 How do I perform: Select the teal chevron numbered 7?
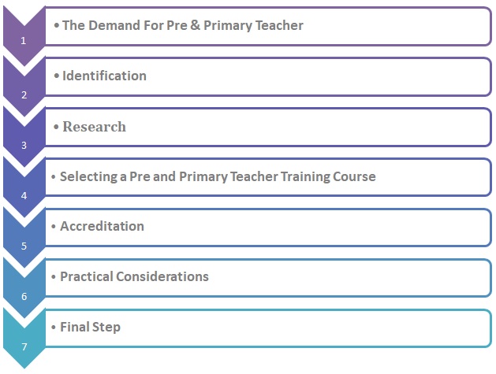pyautogui.click(x=24, y=338)
